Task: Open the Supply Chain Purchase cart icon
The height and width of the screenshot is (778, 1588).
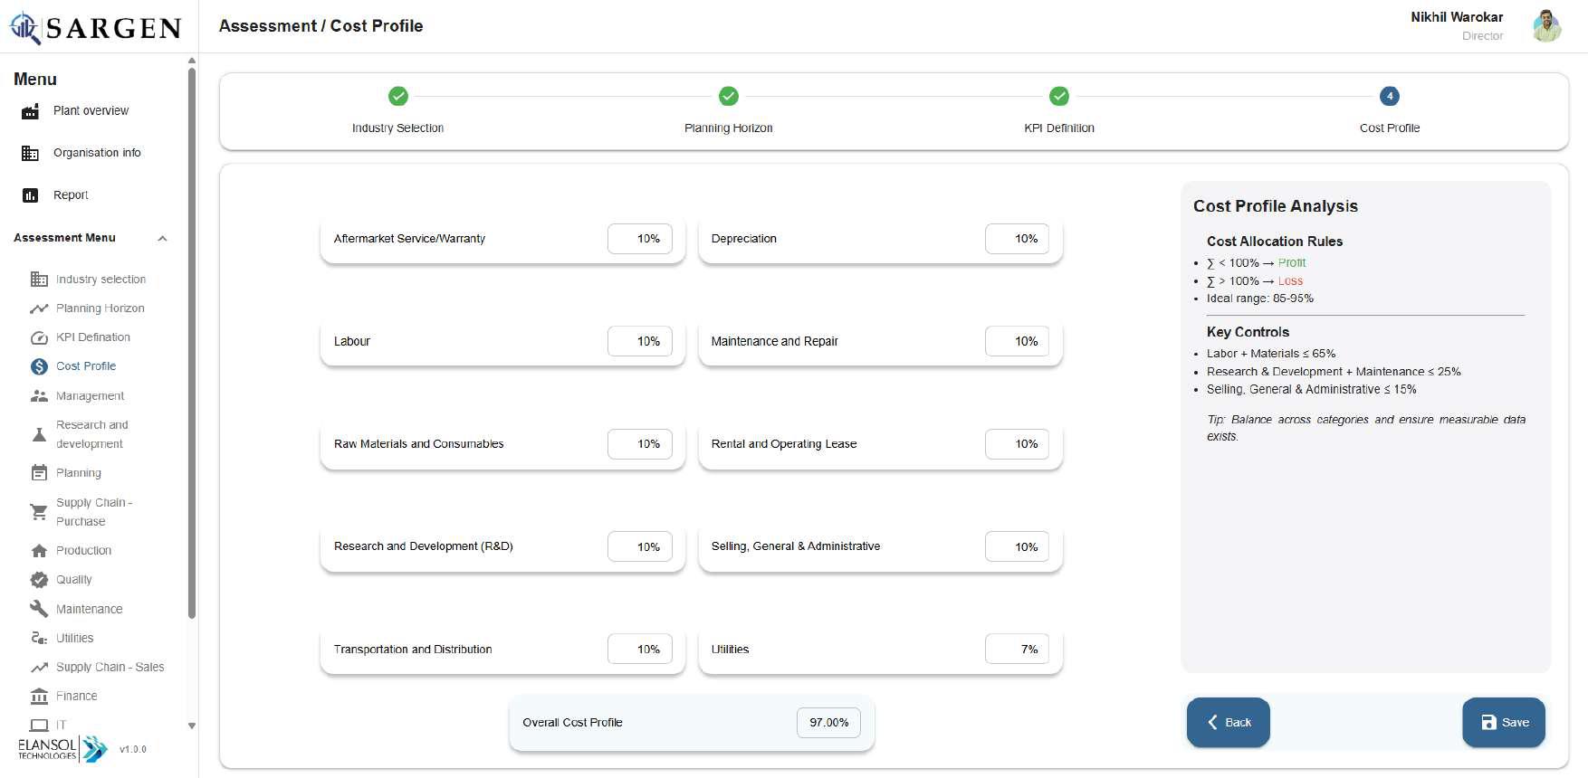Action: click(x=39, y=512)
